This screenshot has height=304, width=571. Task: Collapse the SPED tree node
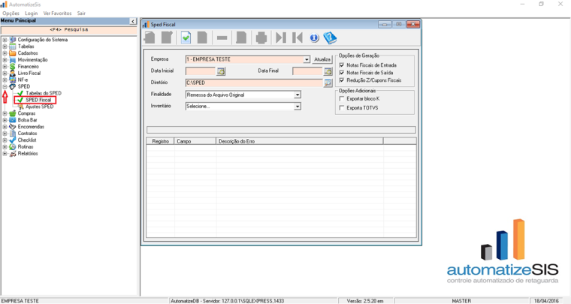click(5, 86)
